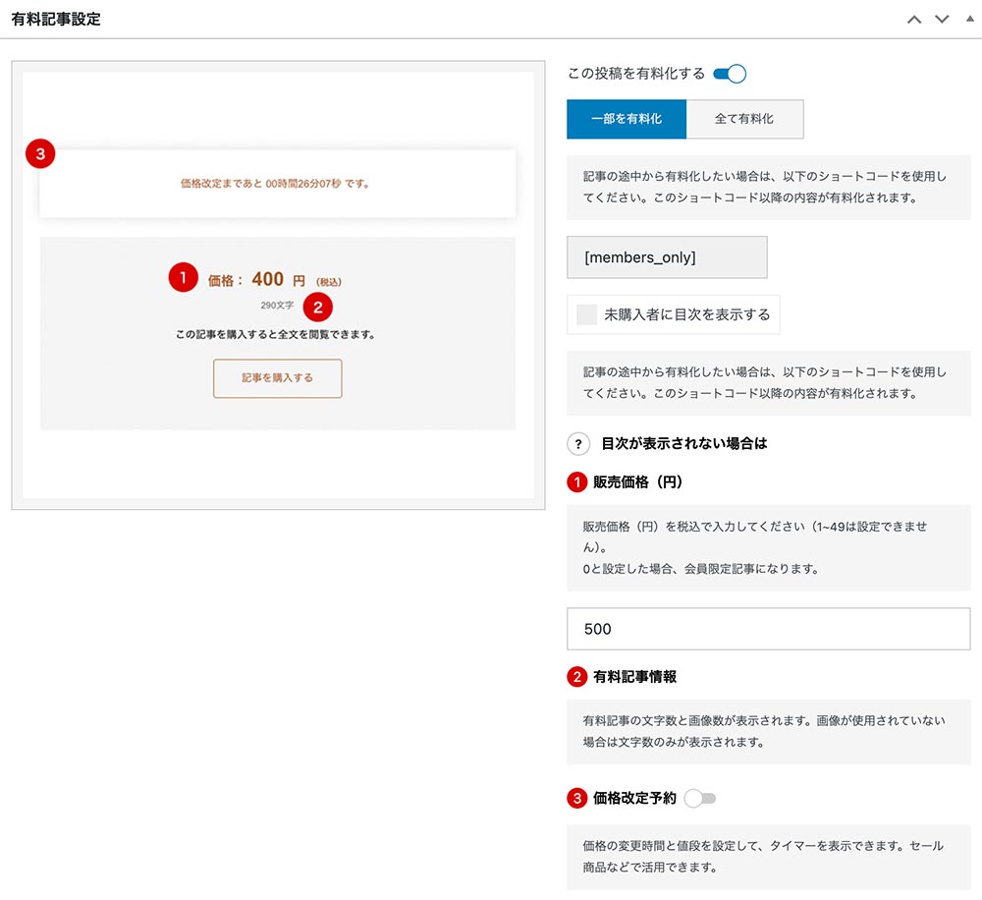This screenshot has width=982, height=900.
Task: Click the price input field showing 500
Action: click(768, 629)
